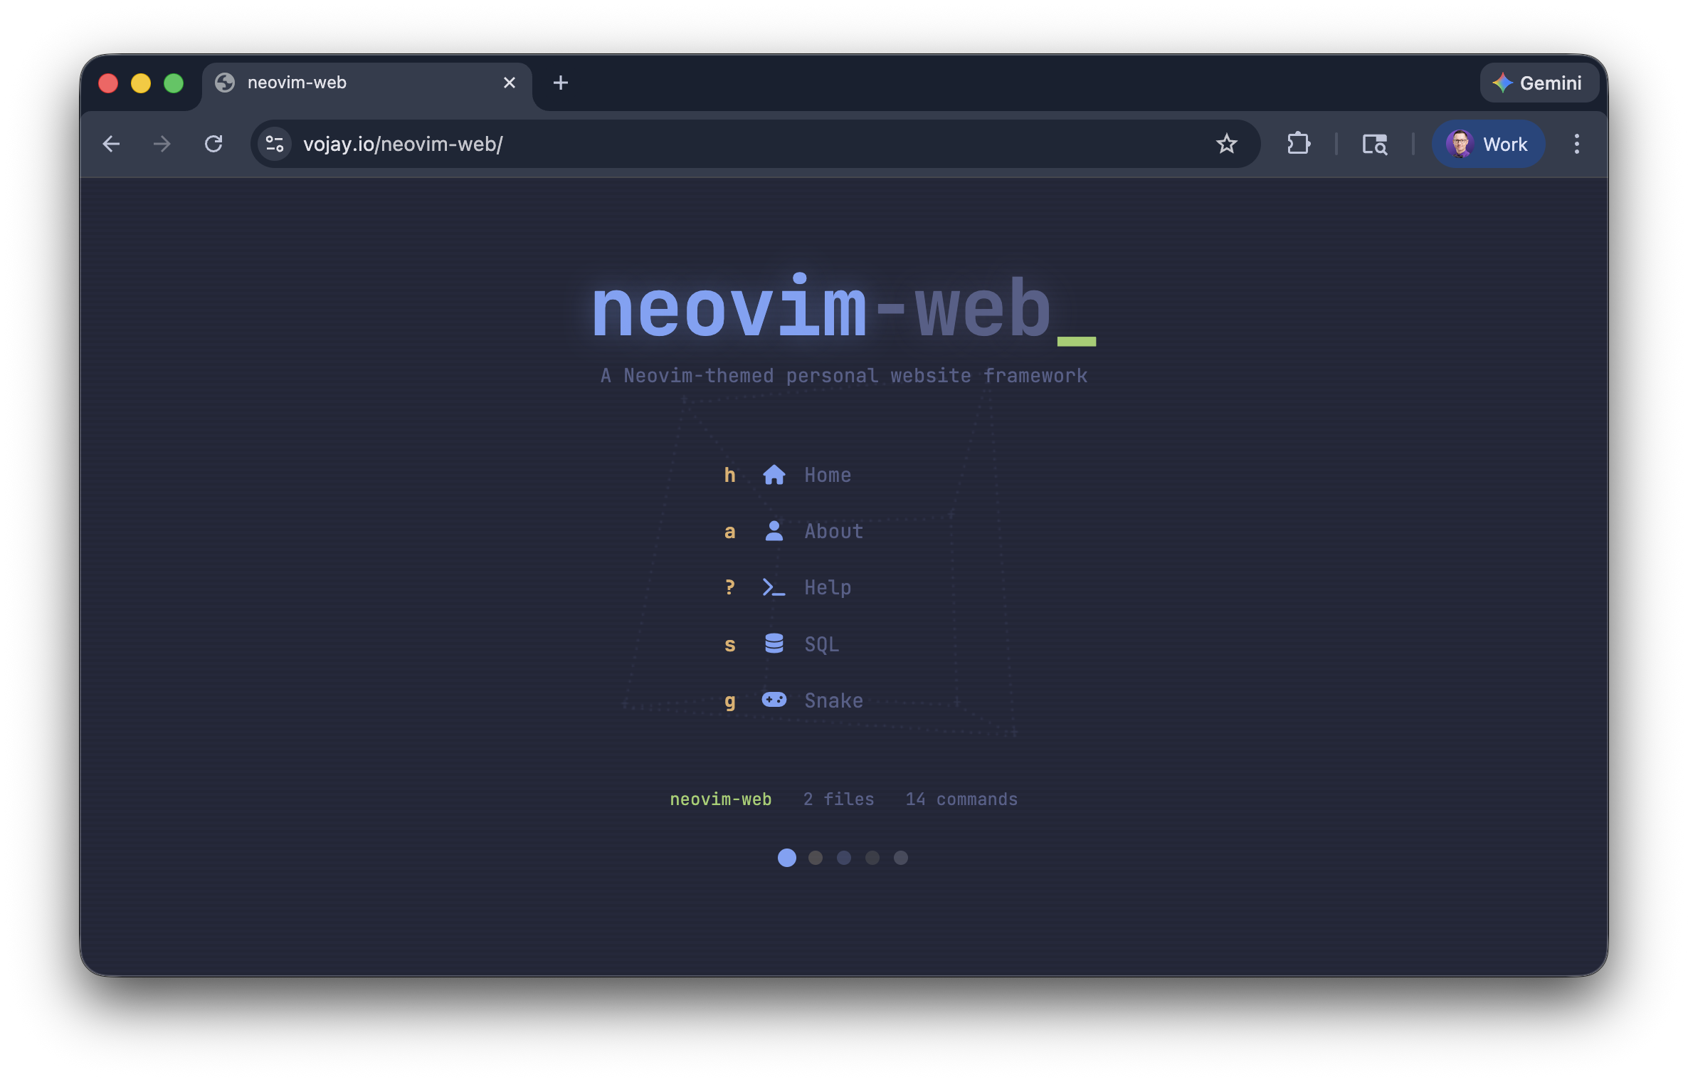
Task: Click the large neovim-web title
Action: (x=843, y=310)
